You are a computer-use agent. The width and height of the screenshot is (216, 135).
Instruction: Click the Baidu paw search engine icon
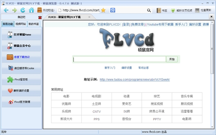(113, 10)
